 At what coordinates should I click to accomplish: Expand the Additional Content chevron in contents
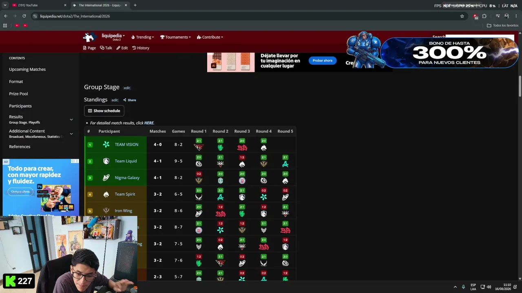[71, 133]
